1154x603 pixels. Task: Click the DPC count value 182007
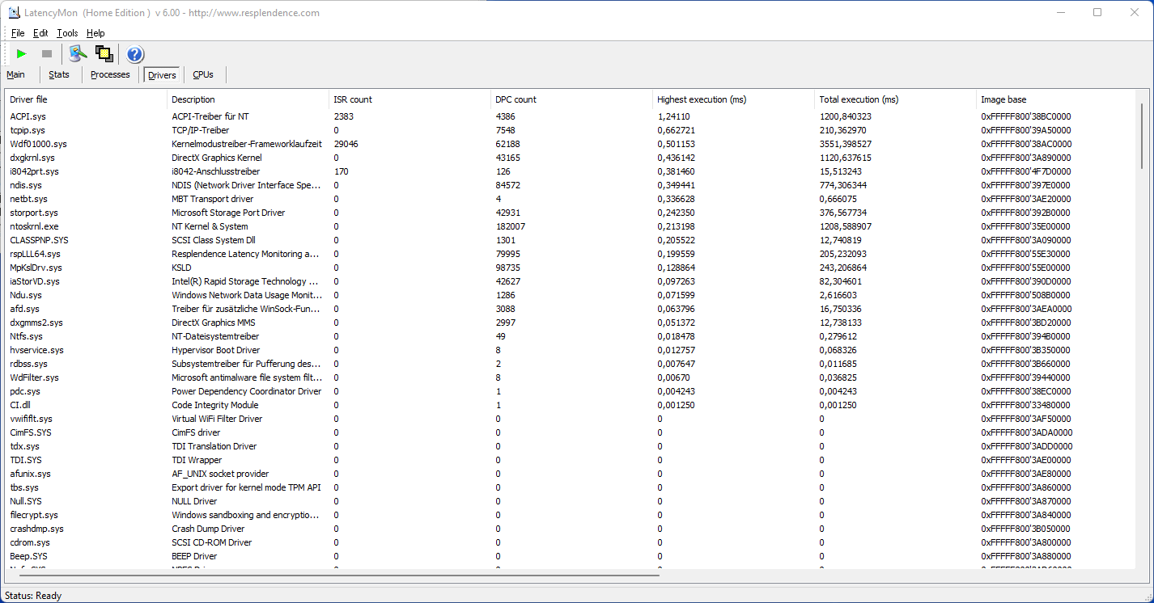coord(511,226)
